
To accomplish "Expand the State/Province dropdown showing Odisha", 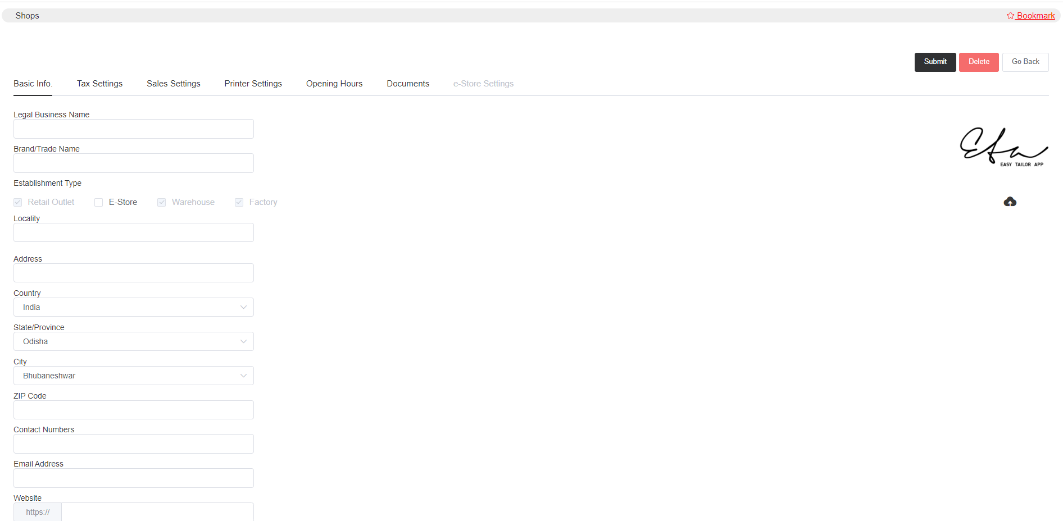I will [x=133, y=341].
